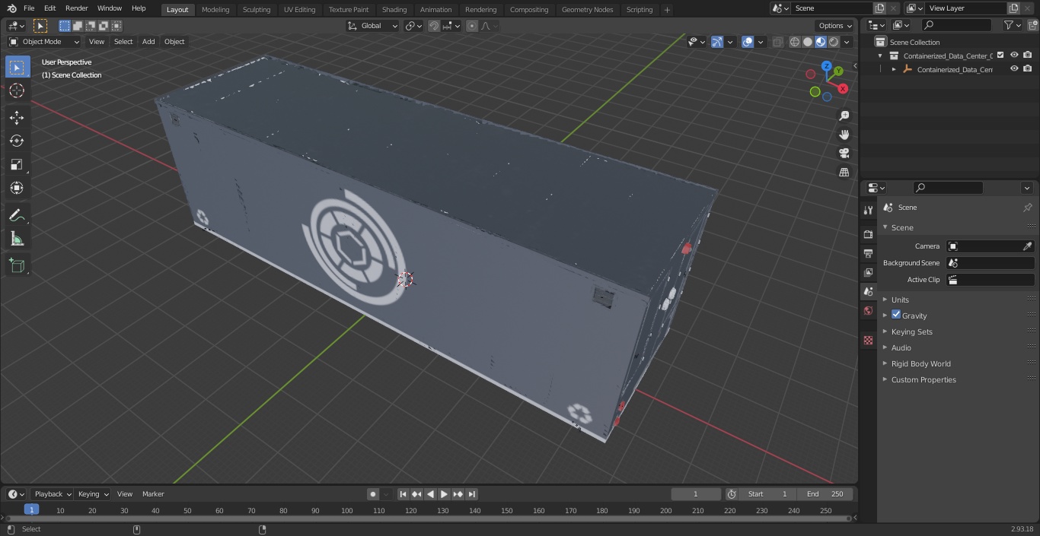Switch to Solid viewport shading
Screen dimensions: 1040x536
coord(808,42)
